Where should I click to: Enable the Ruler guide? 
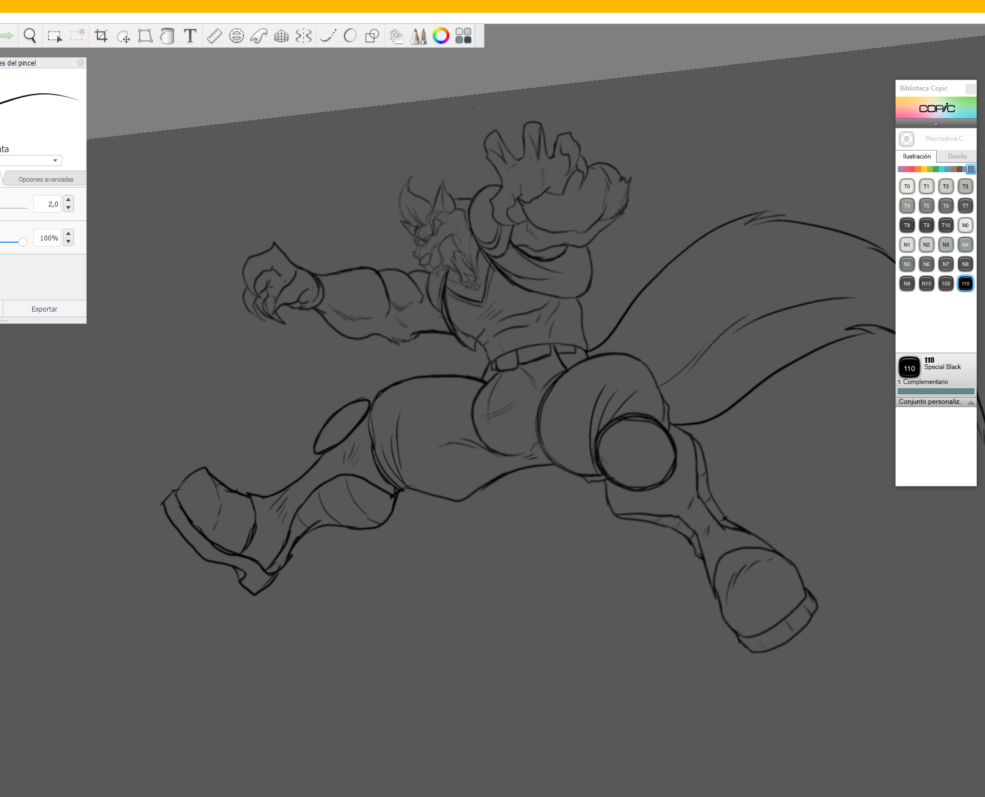click(214, 36)
